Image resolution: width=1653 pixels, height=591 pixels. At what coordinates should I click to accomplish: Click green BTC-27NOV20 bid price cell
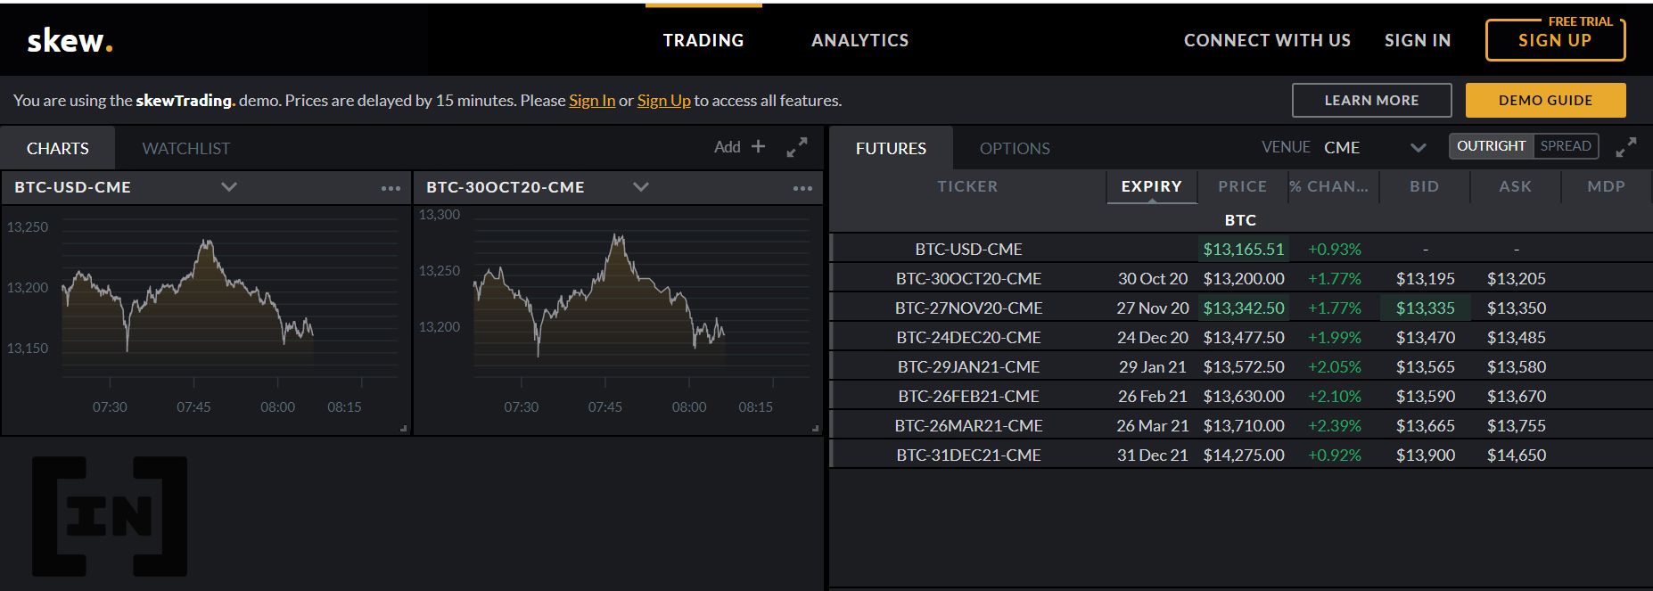(1425, 308)
